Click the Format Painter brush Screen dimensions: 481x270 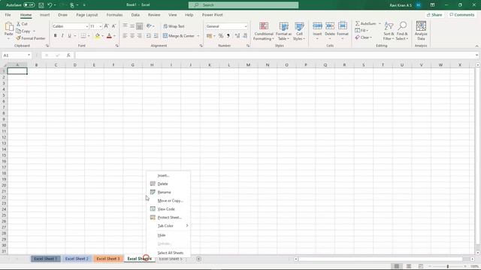click(18, 38)
